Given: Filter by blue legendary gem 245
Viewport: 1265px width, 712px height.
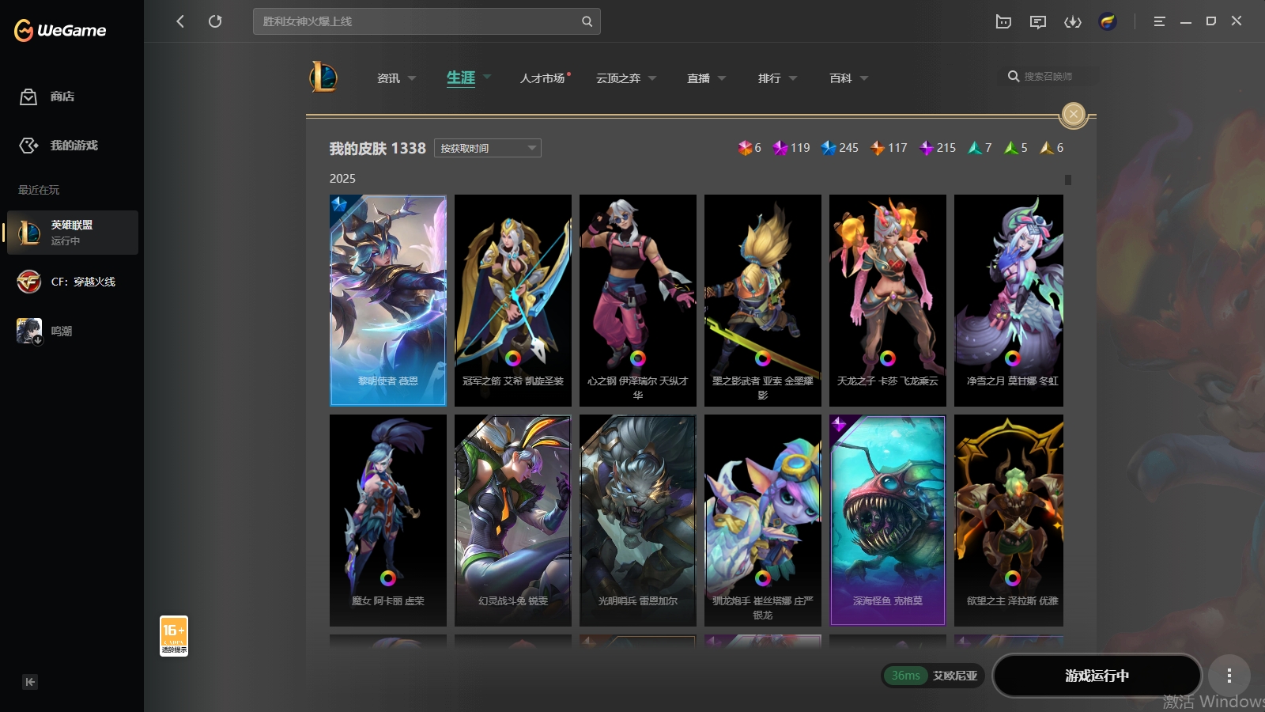Looking at the screenshot, I should point(840,148).
